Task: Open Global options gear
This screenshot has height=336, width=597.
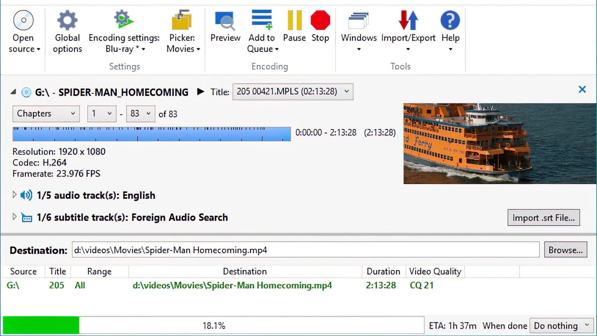Action: pos(67,20)
